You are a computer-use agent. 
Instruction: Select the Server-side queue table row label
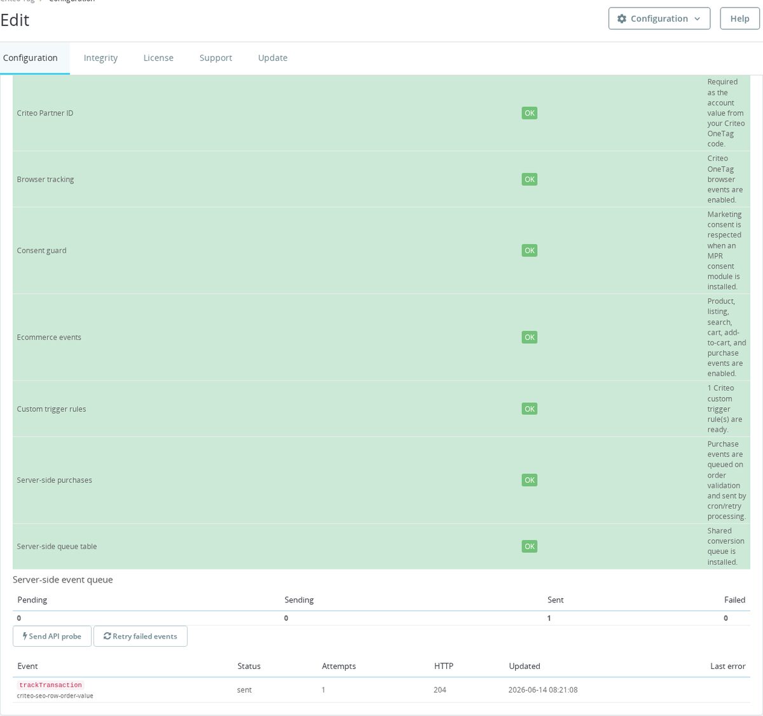coord(57,546)
